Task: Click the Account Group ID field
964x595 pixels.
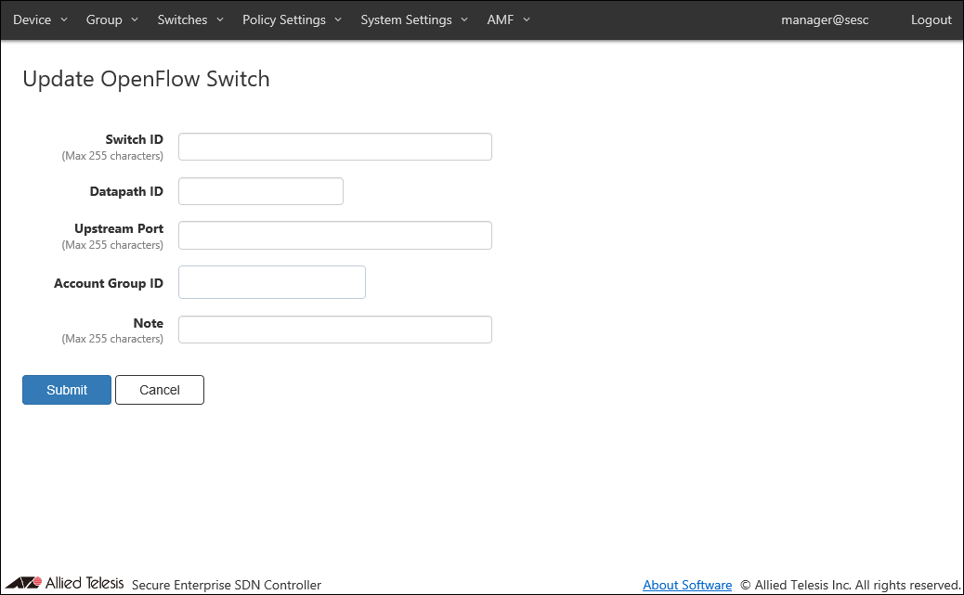Action: [x=271, y=283]
